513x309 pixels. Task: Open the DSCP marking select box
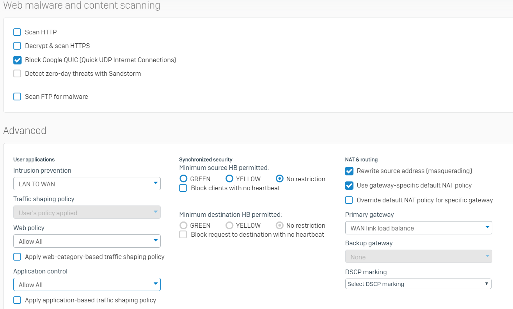[418, 284]
